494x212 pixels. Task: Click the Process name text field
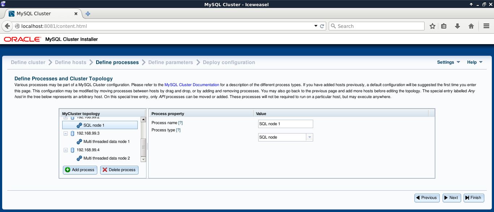pyautogui.click(x=285, y=124)
